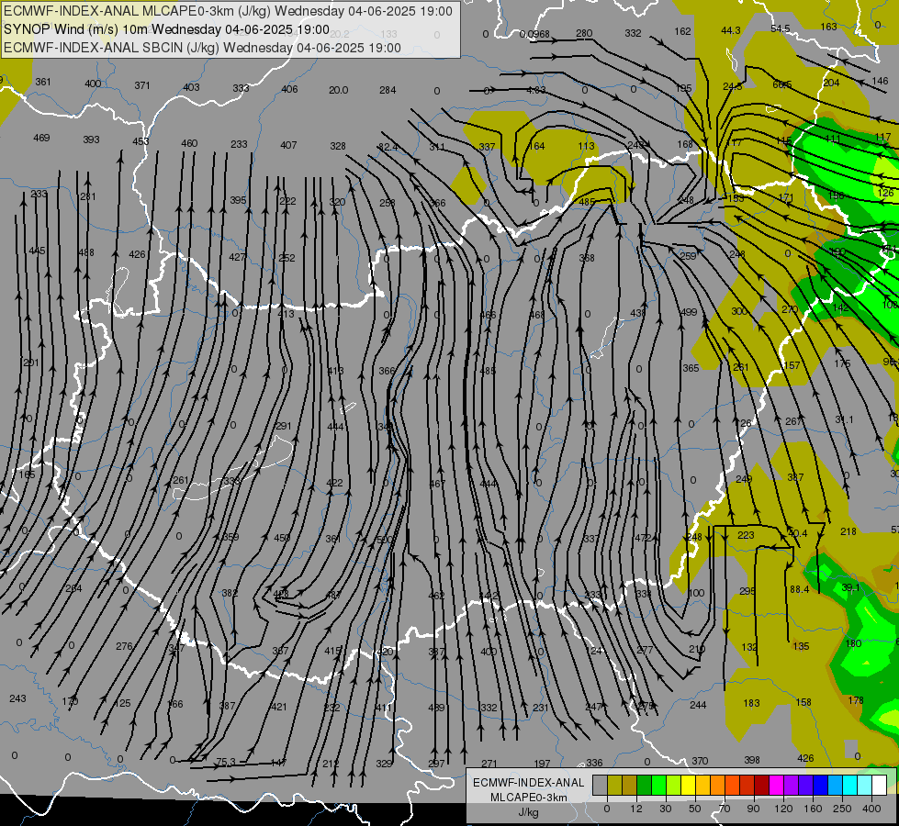Image resolution: width=899 pixels, height=826 pixels.
Task: Click the bright green legend swatch
Action: (x=658, y=785)
